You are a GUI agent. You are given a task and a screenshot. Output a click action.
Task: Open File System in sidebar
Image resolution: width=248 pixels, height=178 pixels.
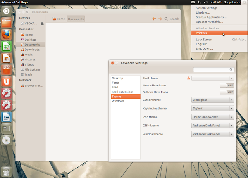31,70
